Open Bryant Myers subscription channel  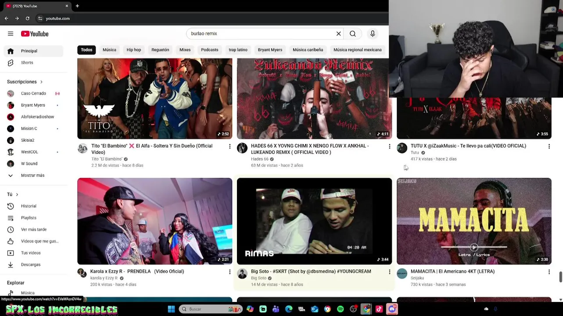click(33, 105)
